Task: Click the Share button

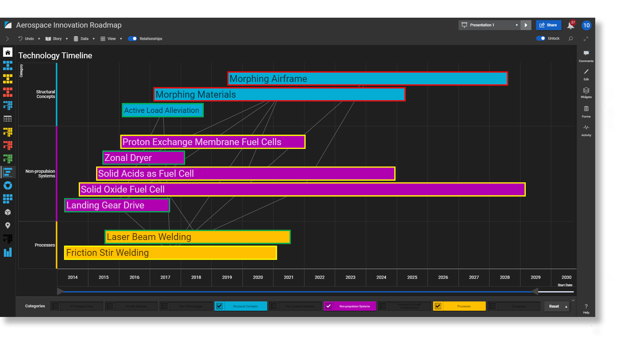Action: (548, 25)
